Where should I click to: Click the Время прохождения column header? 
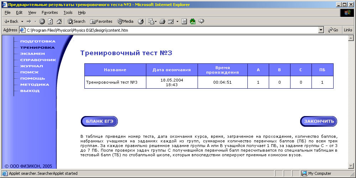tap(223, 70)
